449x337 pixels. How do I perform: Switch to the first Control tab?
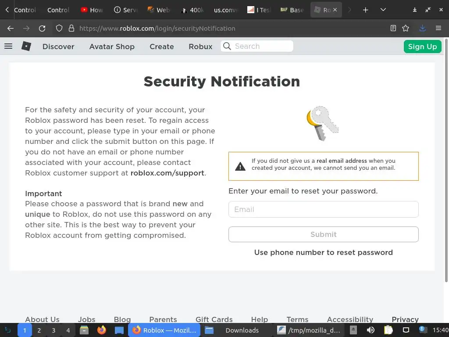[x=25, y=10]
